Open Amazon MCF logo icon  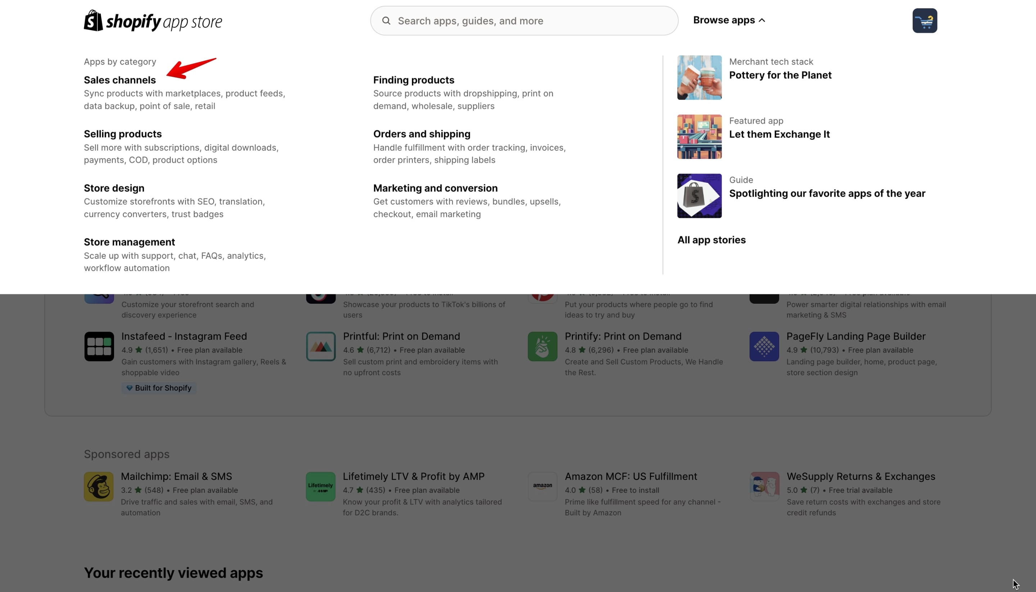click(542, 486)
